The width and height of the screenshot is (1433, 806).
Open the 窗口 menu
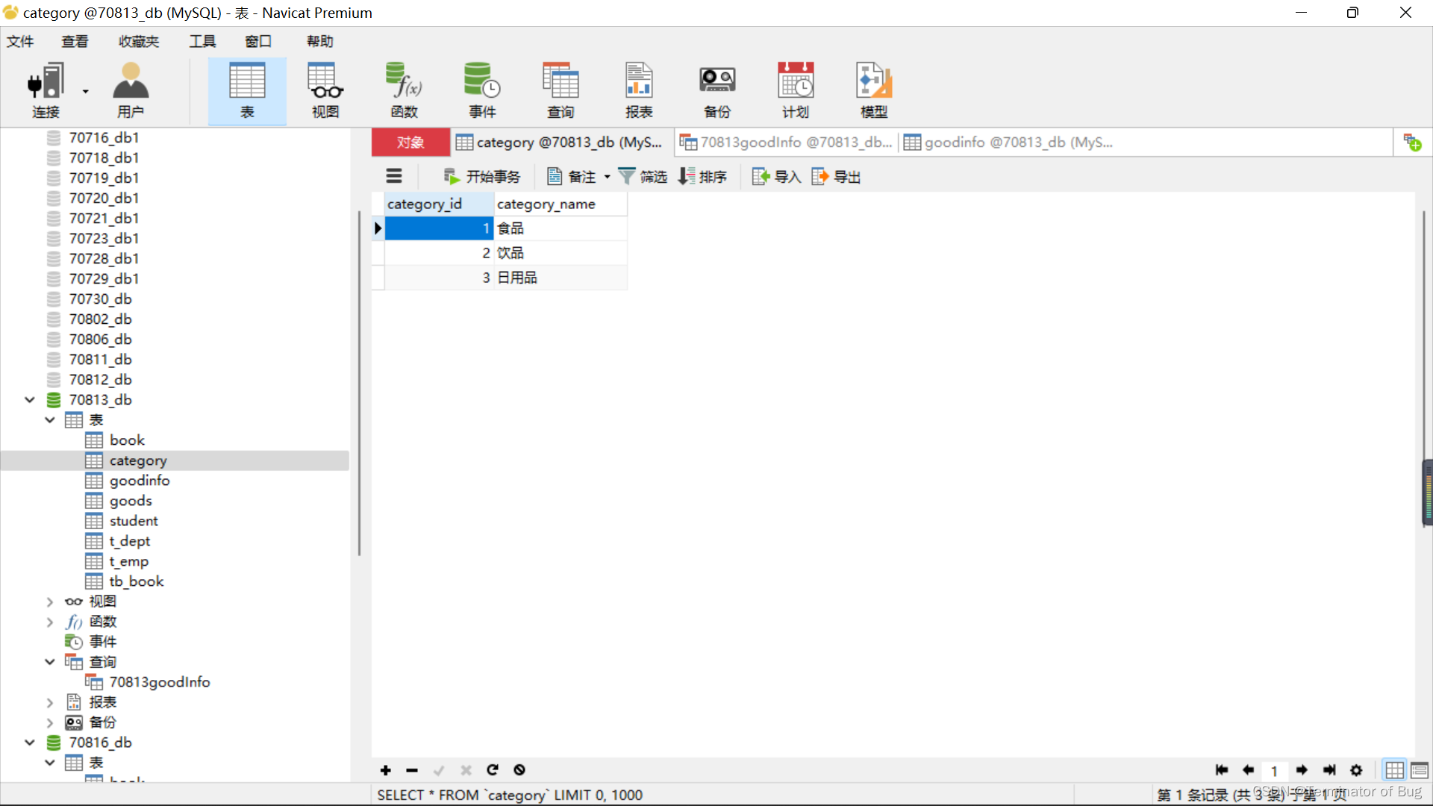click(258, 41)
